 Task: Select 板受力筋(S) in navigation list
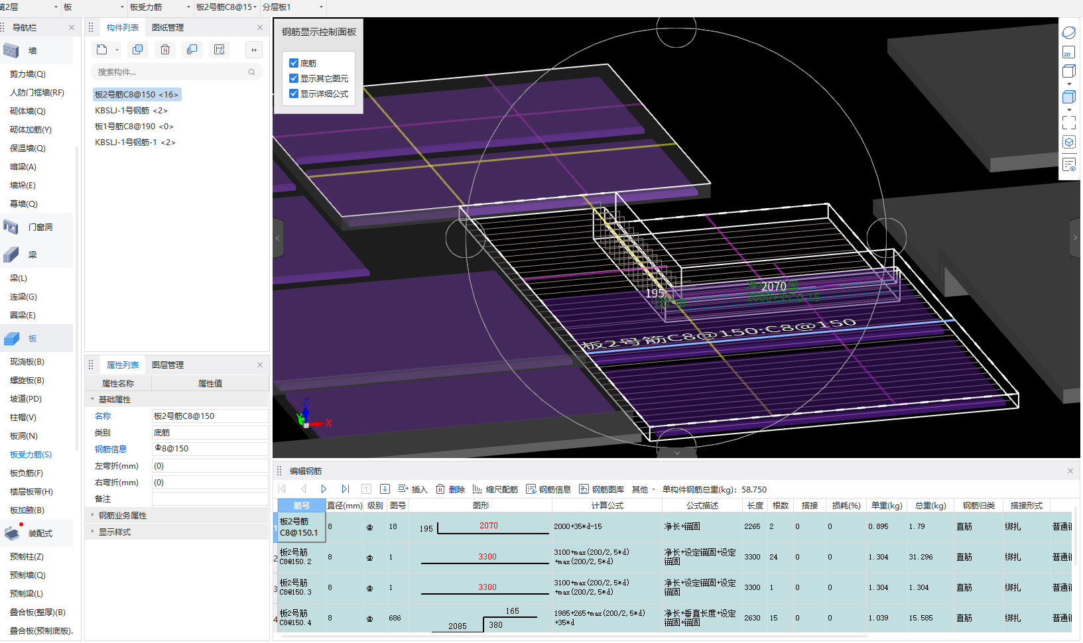(31, 455)
